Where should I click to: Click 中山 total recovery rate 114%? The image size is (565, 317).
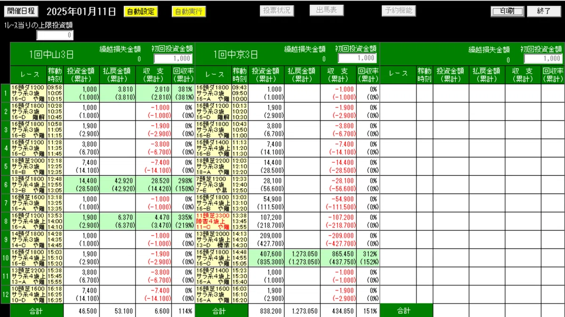point(183,311)
